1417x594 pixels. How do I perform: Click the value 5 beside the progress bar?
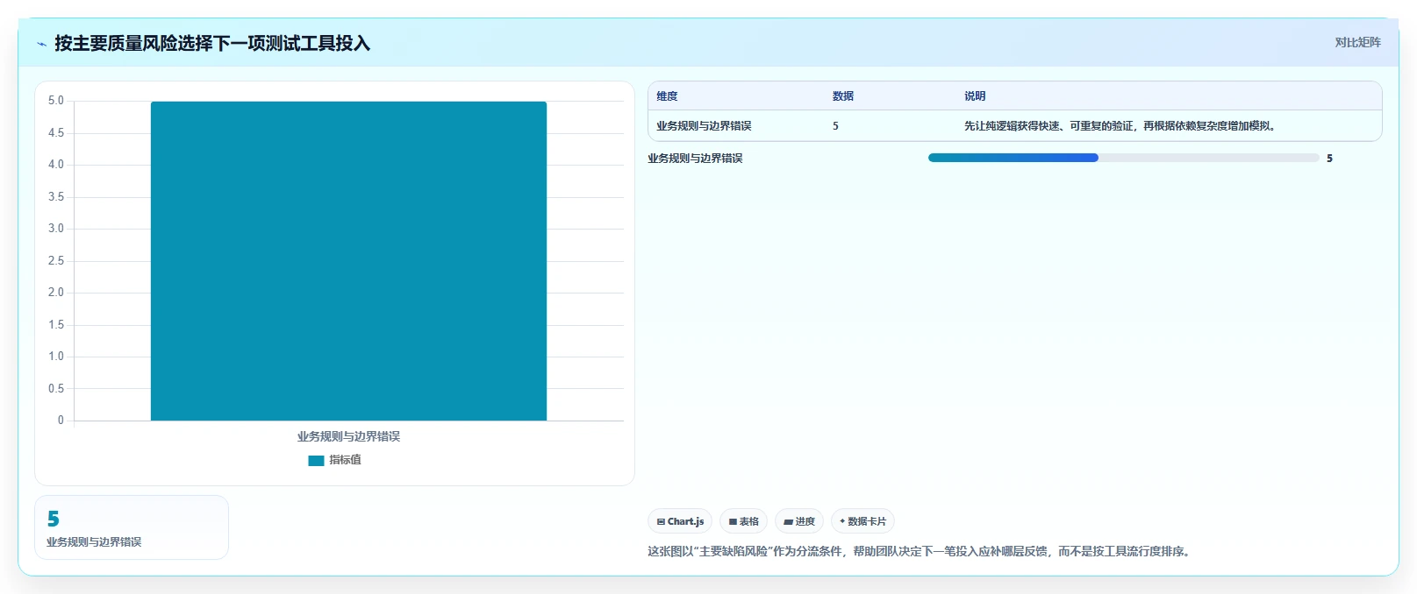1329,159
